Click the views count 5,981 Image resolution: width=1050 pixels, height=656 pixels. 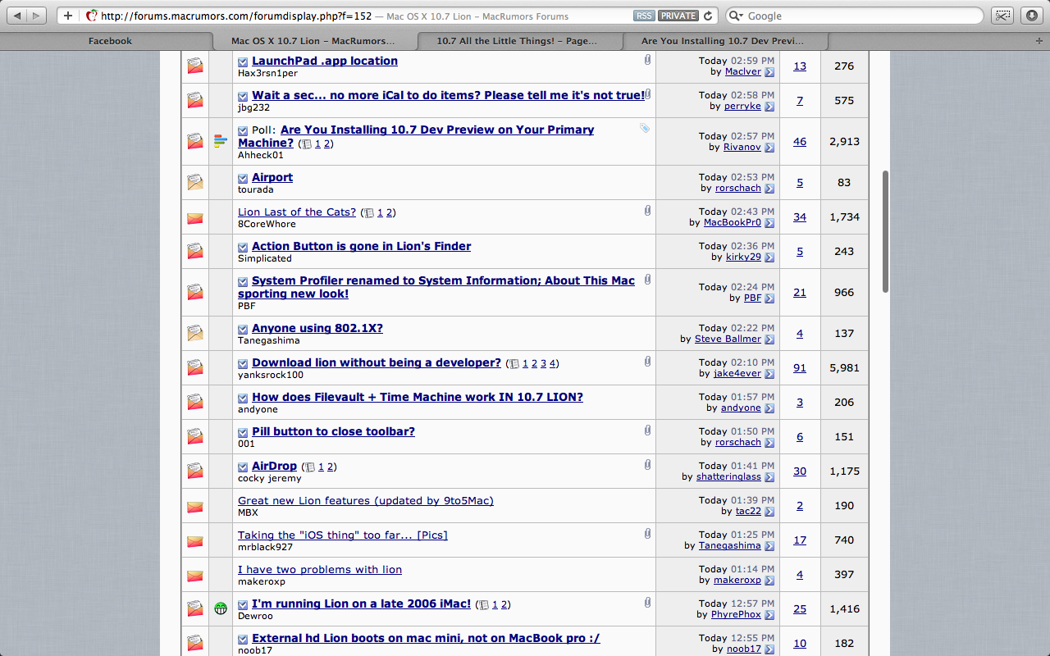(x=844, y=368)
